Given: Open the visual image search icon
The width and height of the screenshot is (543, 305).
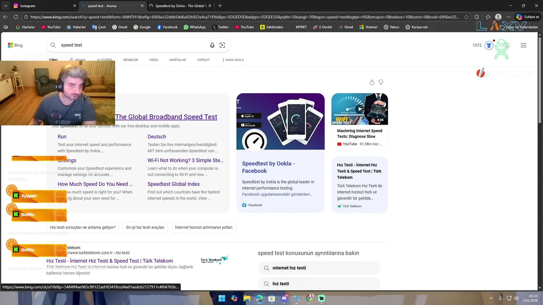Looking at the screenshot, I should 222,45.
